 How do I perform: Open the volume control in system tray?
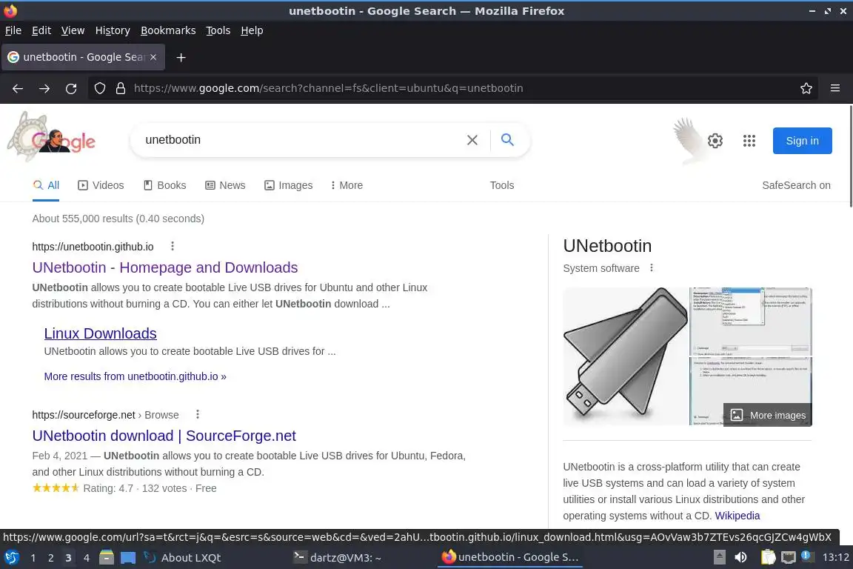[740, 558]
